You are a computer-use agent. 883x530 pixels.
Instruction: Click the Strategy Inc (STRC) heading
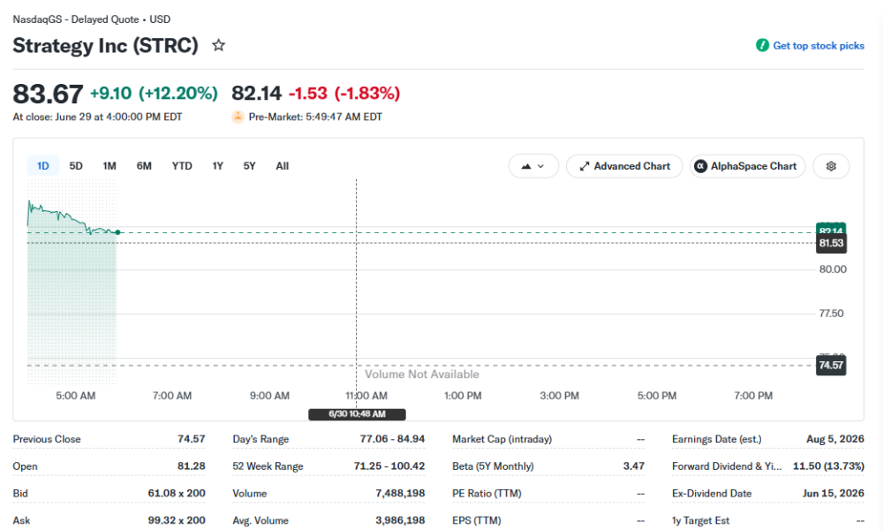point(105,46)
